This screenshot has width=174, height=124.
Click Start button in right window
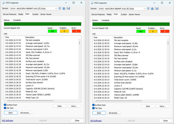[99, 113]
